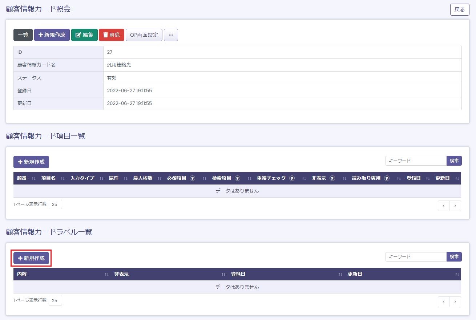
Task: Click help icon beside 非表示 in items table
Action: 332,178
